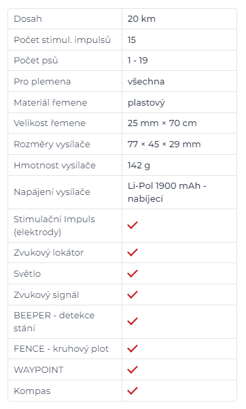
Task: Click the plastový material value
Action: pos(146,103)
